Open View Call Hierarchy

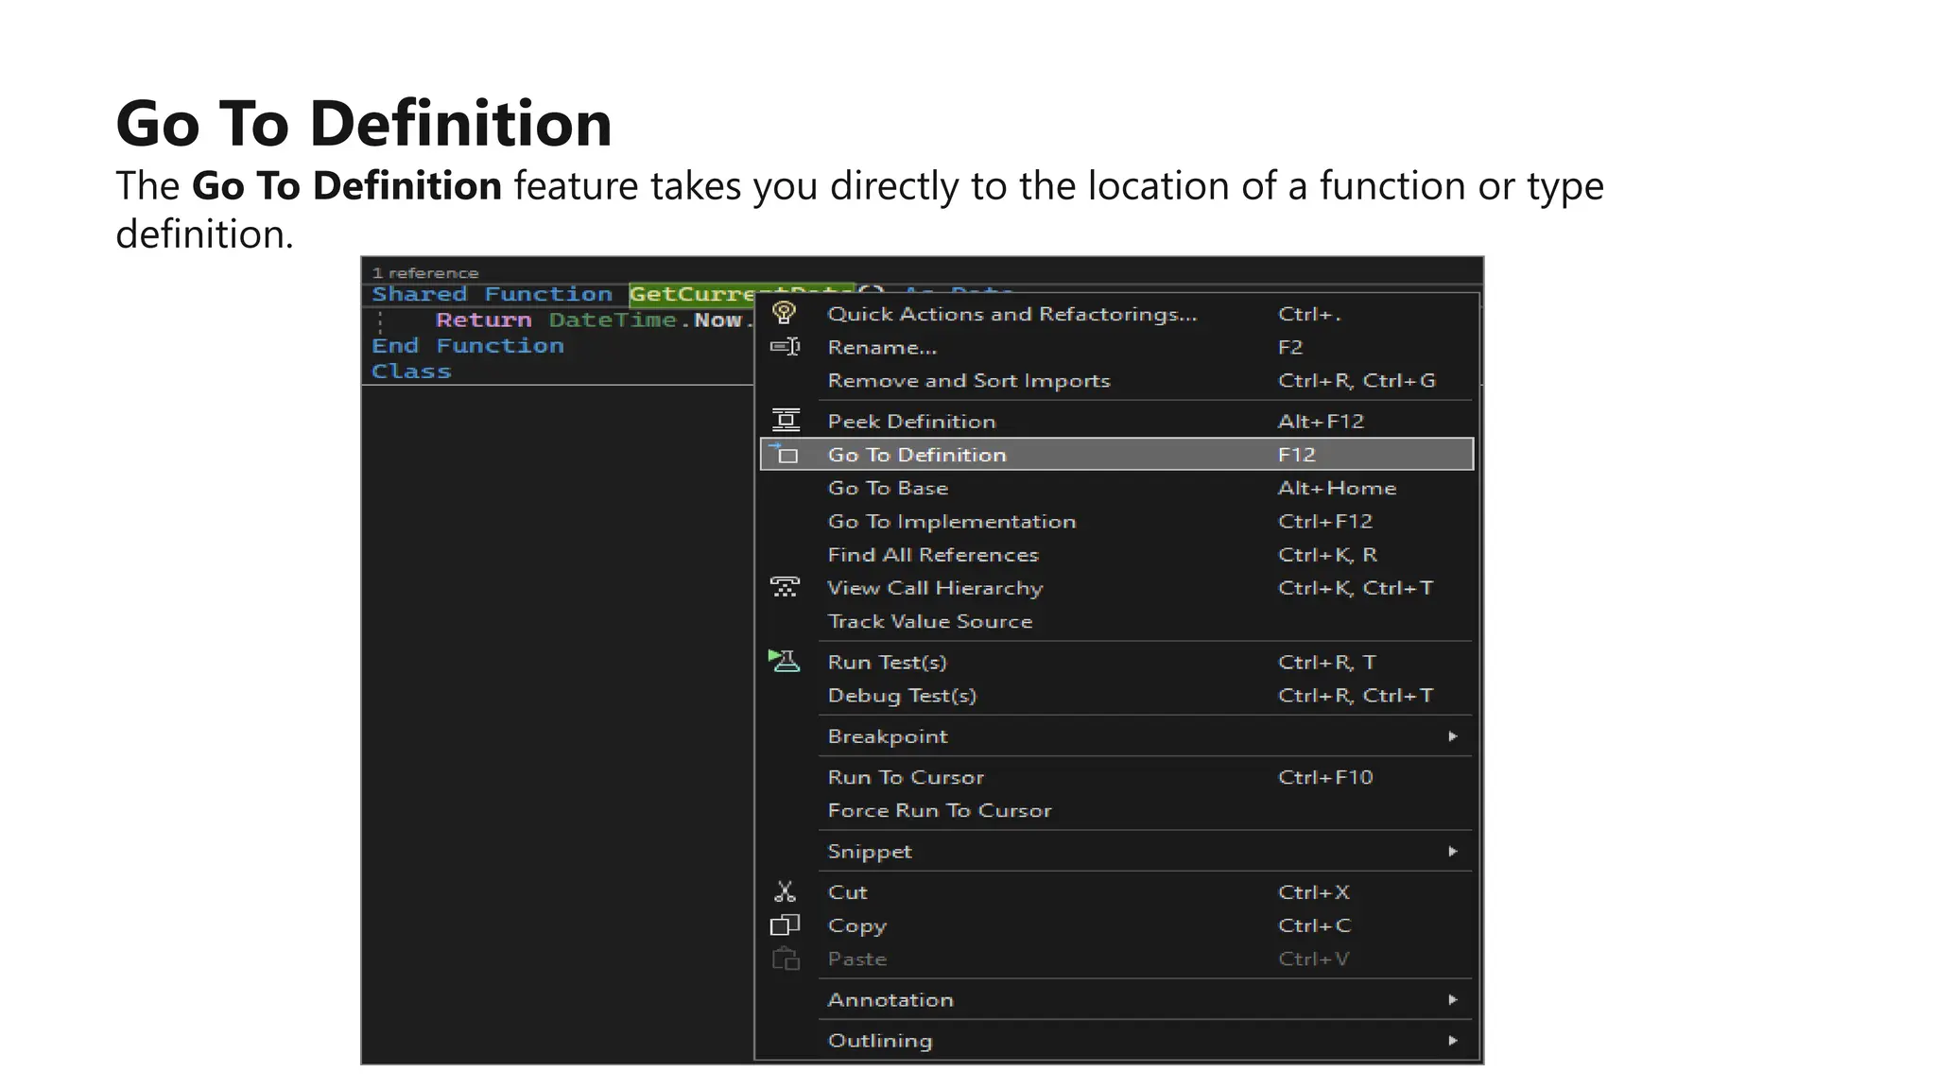(1116, 587)
